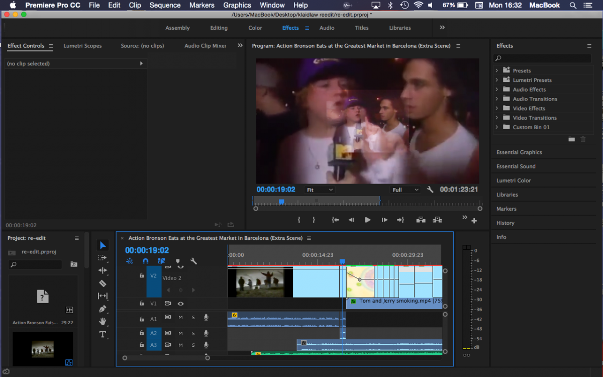Mute audio track A1

180,317
